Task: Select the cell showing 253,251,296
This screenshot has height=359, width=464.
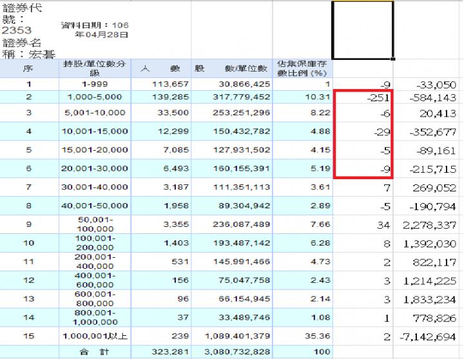Action: tap(232, 113)
